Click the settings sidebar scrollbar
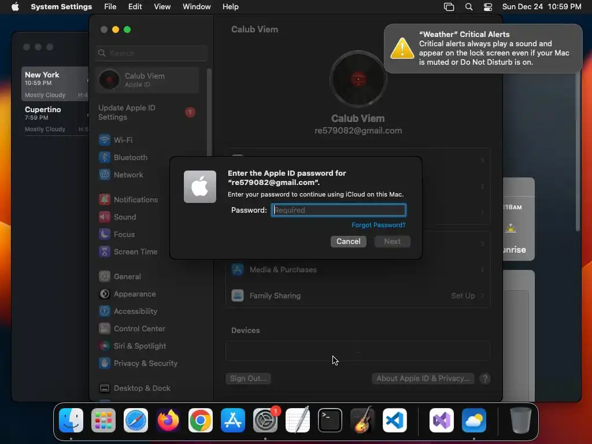Image resolution: width=592 pixels, height=444 pixels. pyautogui.click(x=209, y=113)
